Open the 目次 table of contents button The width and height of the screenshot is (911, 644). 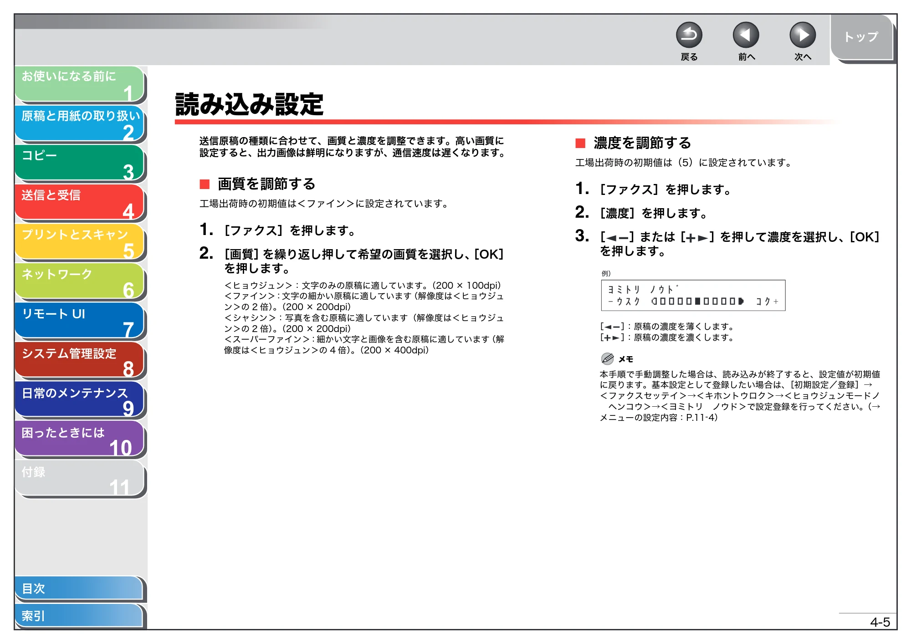point(79,588)
